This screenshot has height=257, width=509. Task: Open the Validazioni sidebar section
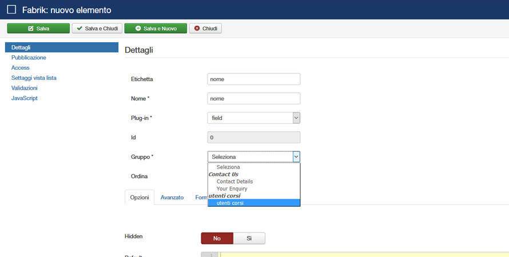tap(25, 88)
